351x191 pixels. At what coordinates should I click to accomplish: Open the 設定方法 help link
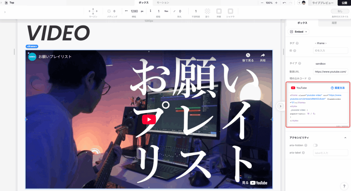tap(338, 88)
